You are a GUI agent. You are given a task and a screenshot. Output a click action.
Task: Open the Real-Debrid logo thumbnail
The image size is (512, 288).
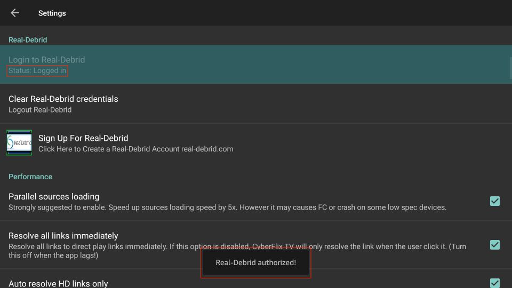(19, 143)
